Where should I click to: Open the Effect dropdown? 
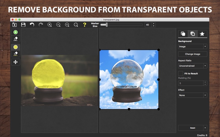click(x=193, y=95)
